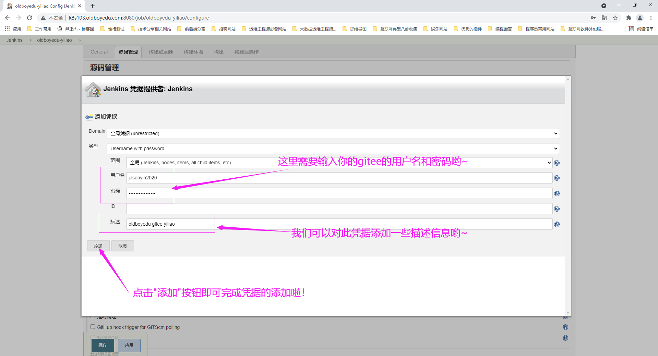Click help icon next to ID field
The height and width of the screenshot is (356, 658).
[x=557, y=209]
